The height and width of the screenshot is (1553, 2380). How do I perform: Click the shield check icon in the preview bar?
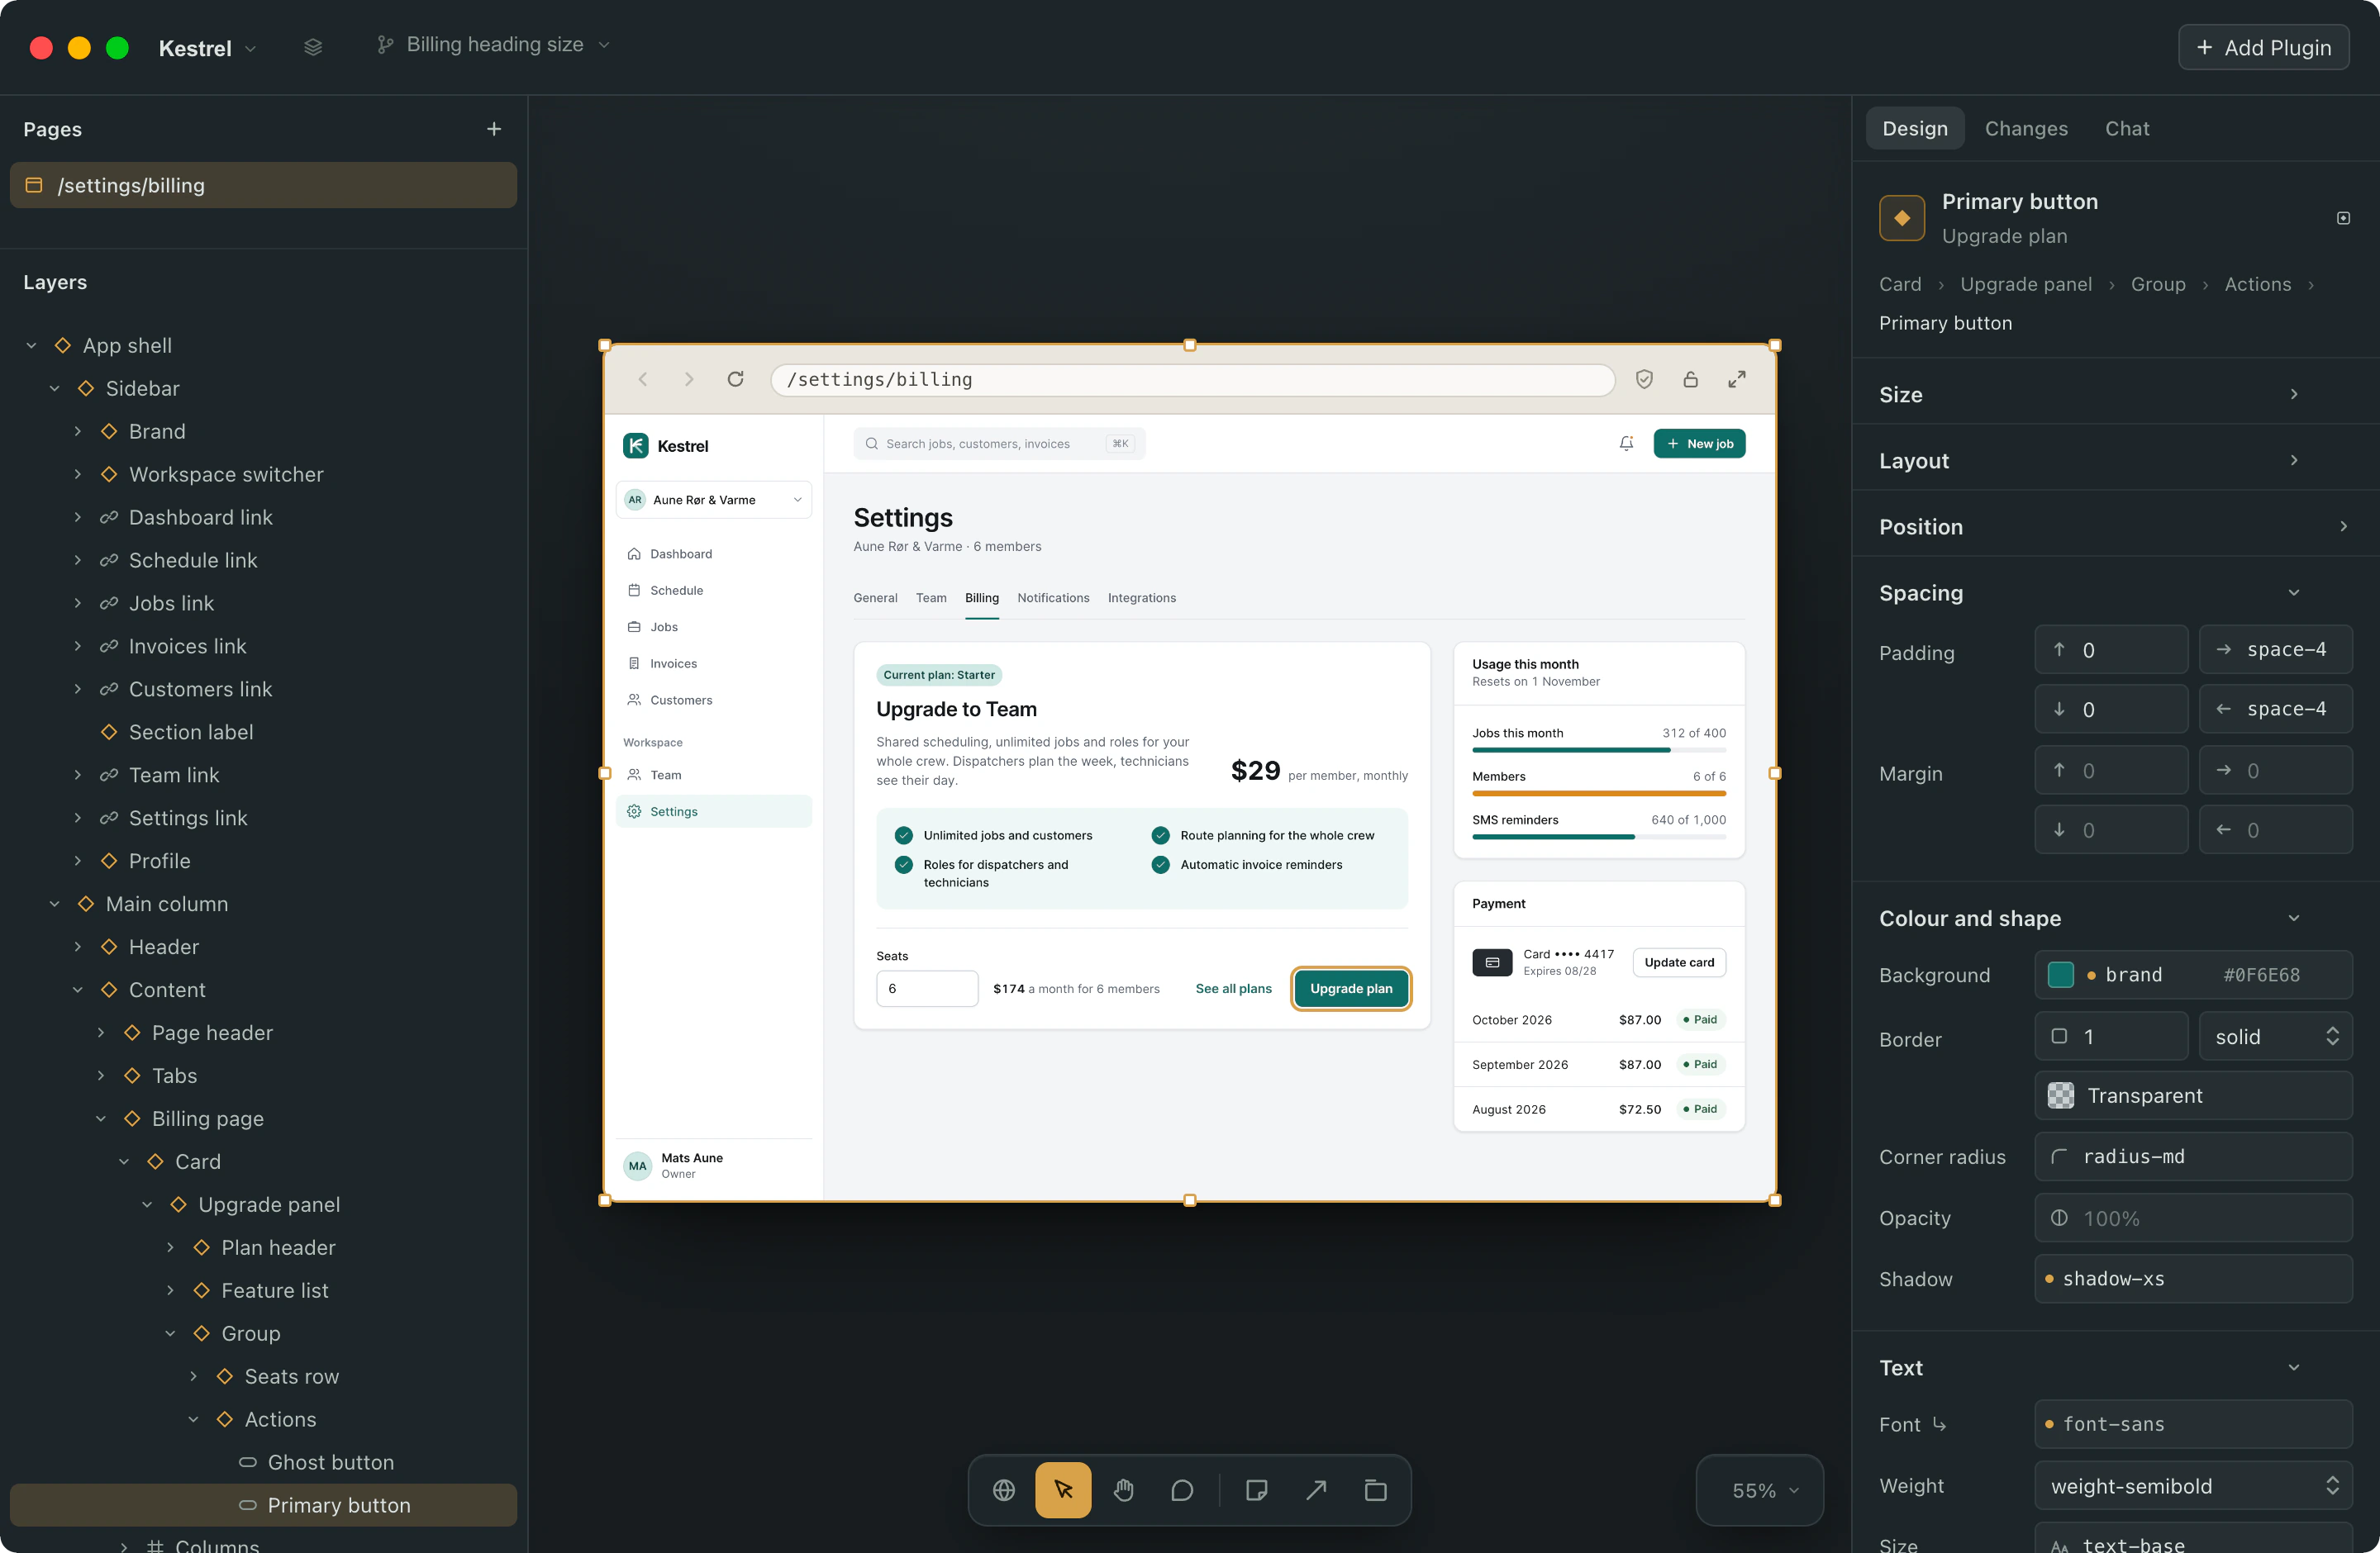coord(1644,379)
